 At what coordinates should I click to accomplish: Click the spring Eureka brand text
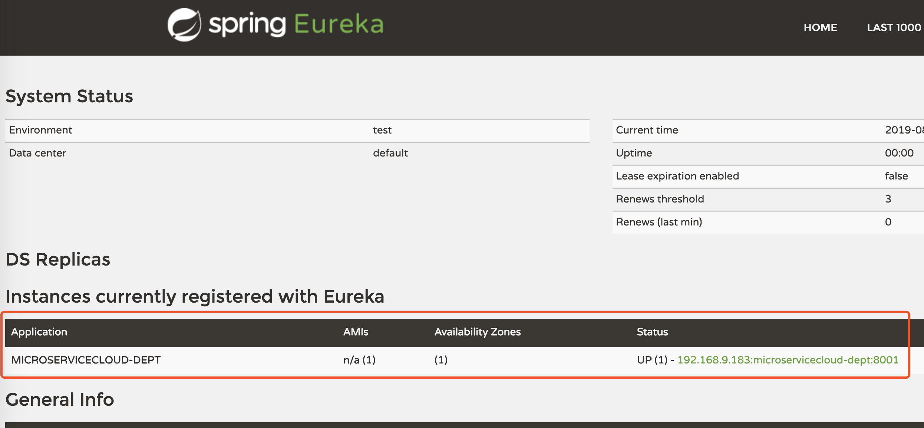coord(296,24)
